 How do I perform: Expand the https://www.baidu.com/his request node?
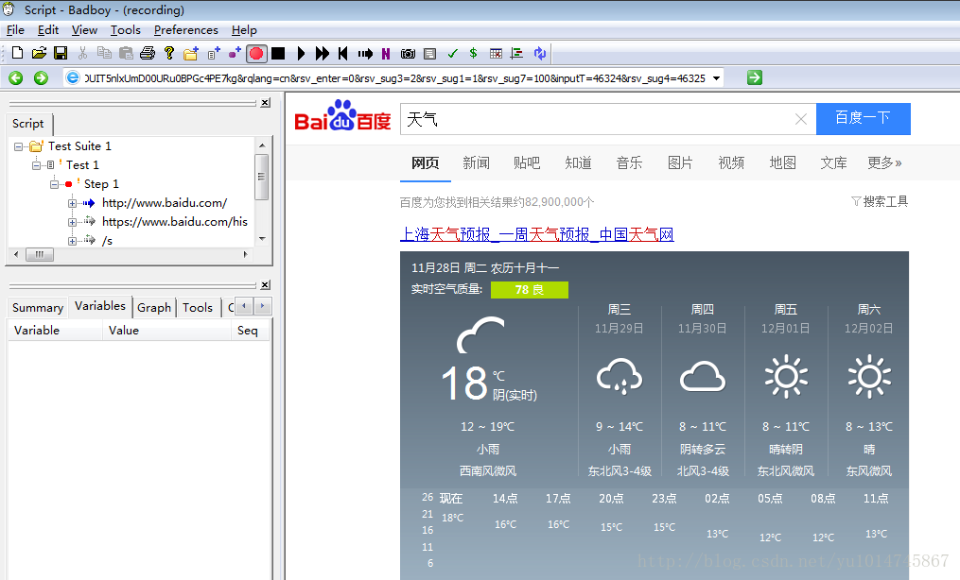pos(72,222)
